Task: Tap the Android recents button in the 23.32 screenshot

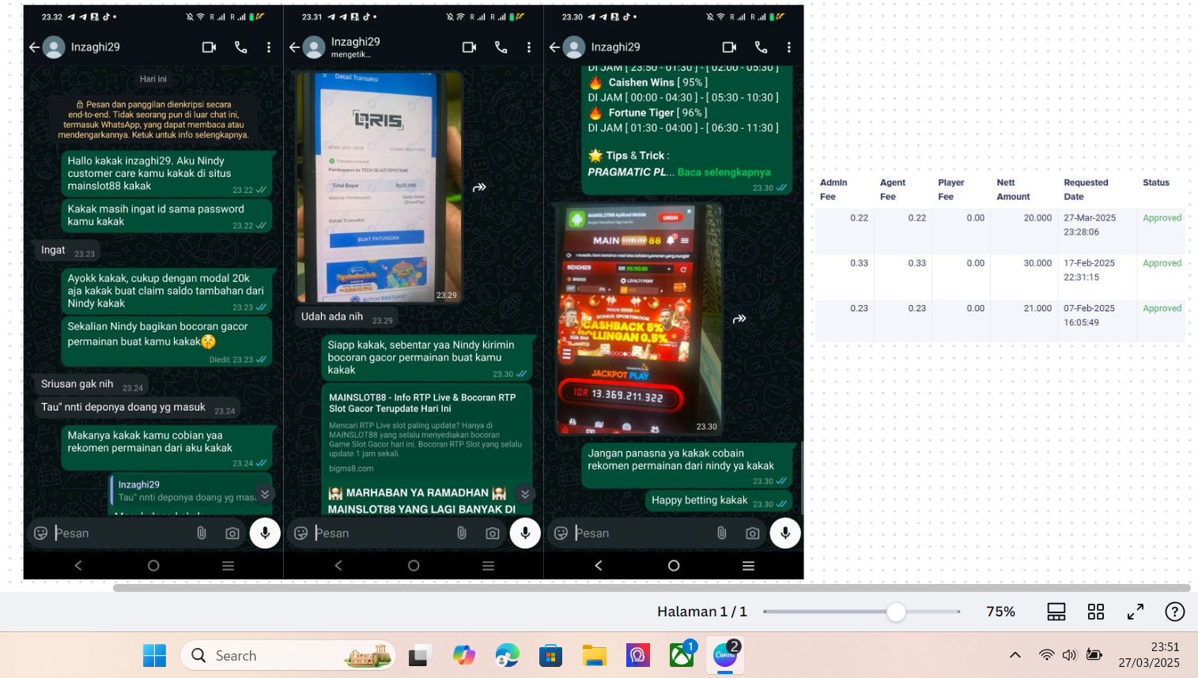Action: 228,566
